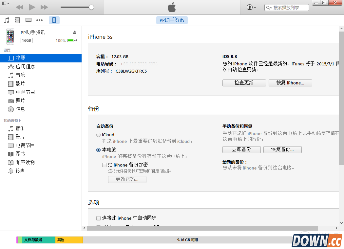This screenshot has width=344, height=249.
Task: Click the 检查更新 button
Action: (244, 83)
